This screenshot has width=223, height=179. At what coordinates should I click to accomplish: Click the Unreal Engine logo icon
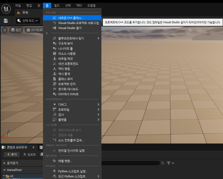click(x=6, y=9)
